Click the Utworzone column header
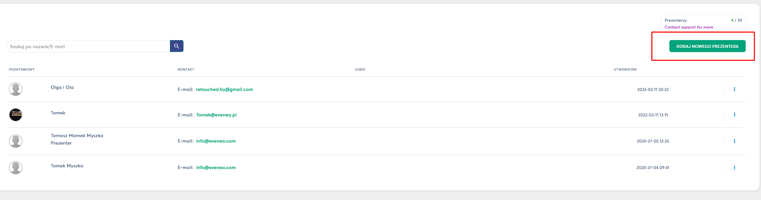Image resolution: width=761 pixels, height=200 pixels. (625, 70)
